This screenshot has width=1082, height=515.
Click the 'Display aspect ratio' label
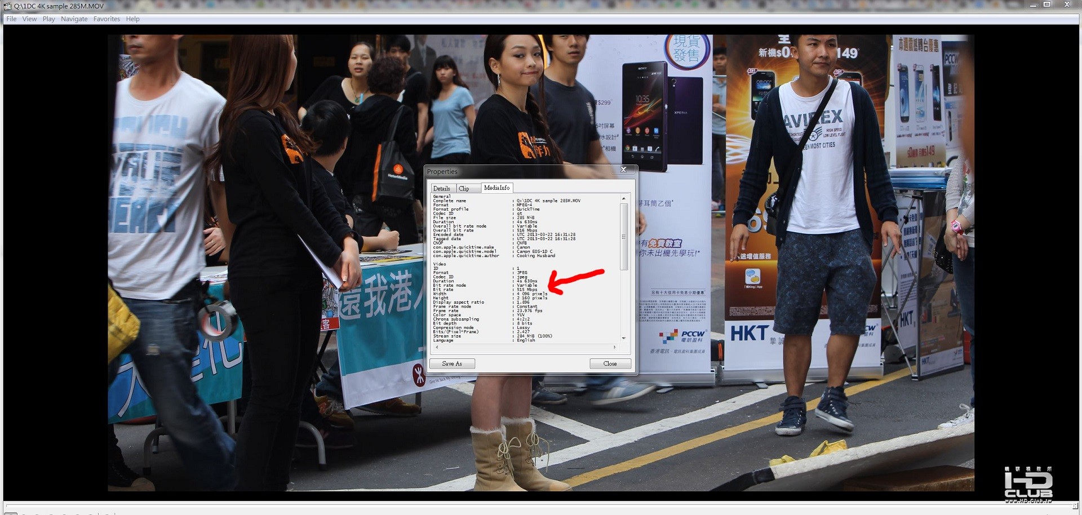(459, 303)
